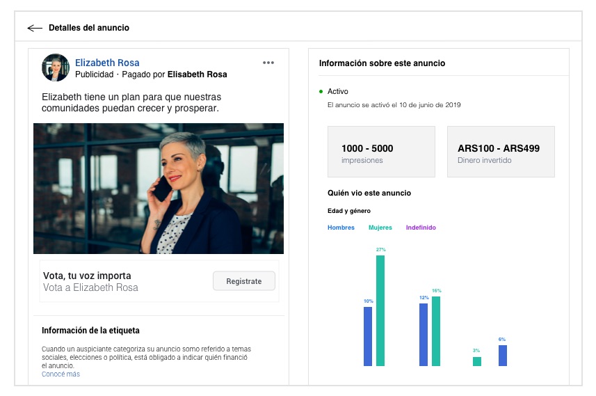Click the 27% green Mujeres bar
The width and height of the screenshot is (596, 396).
[380, 310]
